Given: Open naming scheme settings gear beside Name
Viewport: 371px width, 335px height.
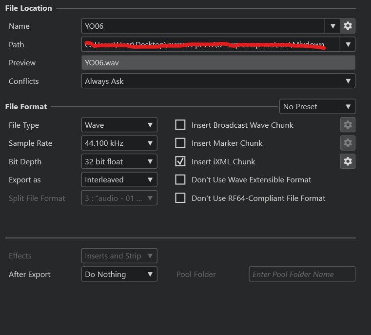Looking at the screenshot, I should tap(348, 26).
